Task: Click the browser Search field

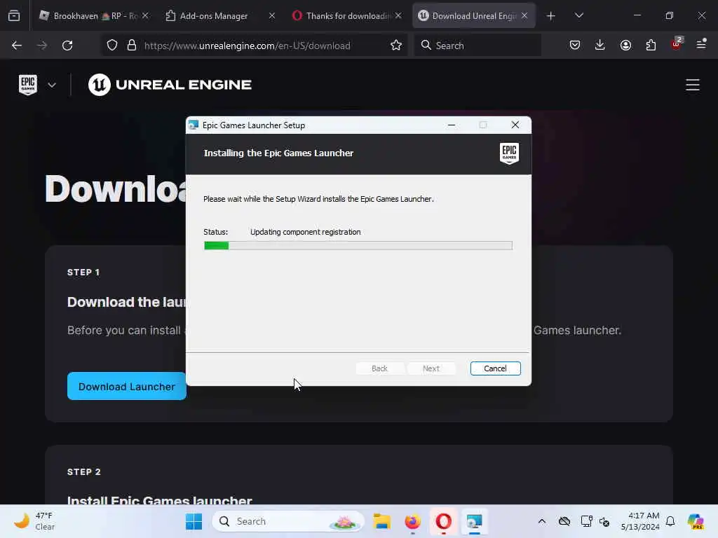Action: tap(477, 46)
